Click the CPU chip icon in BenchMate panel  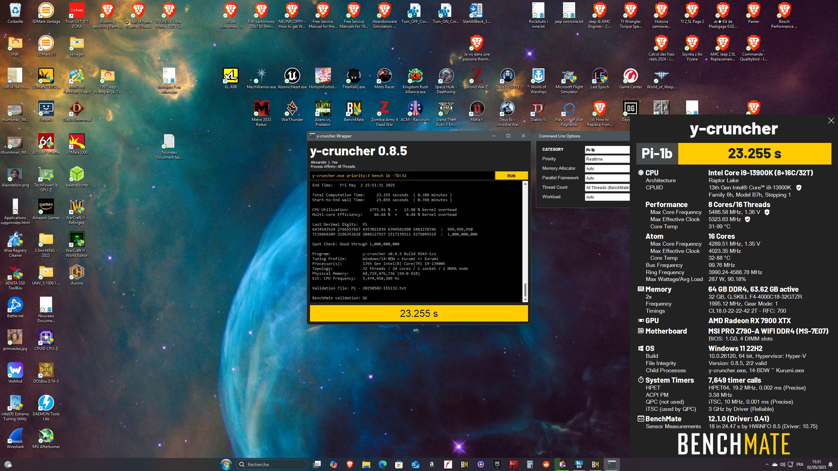[641, 172]
